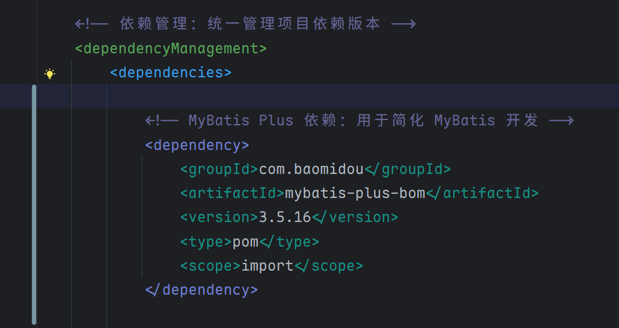The width and height of the screenshot is (619, 328).
Task: Click the opening dependency tag
Action: coord(197,145)
